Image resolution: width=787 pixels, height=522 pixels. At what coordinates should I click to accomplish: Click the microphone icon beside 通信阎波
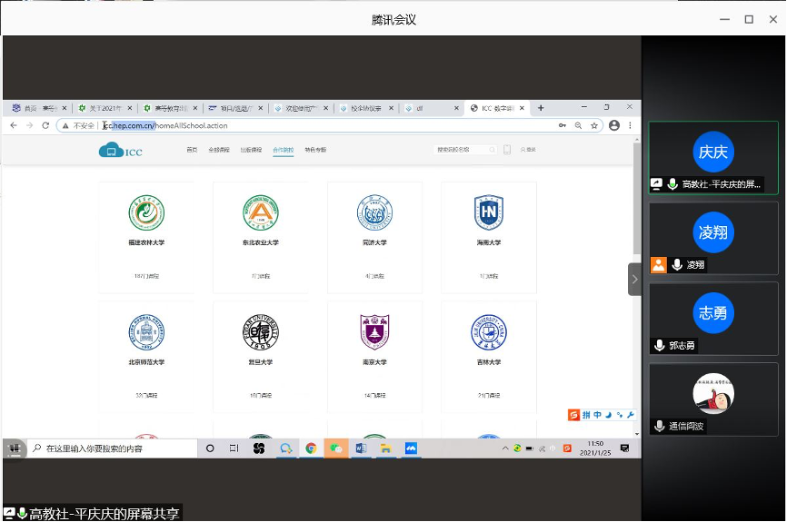(659, 426)
